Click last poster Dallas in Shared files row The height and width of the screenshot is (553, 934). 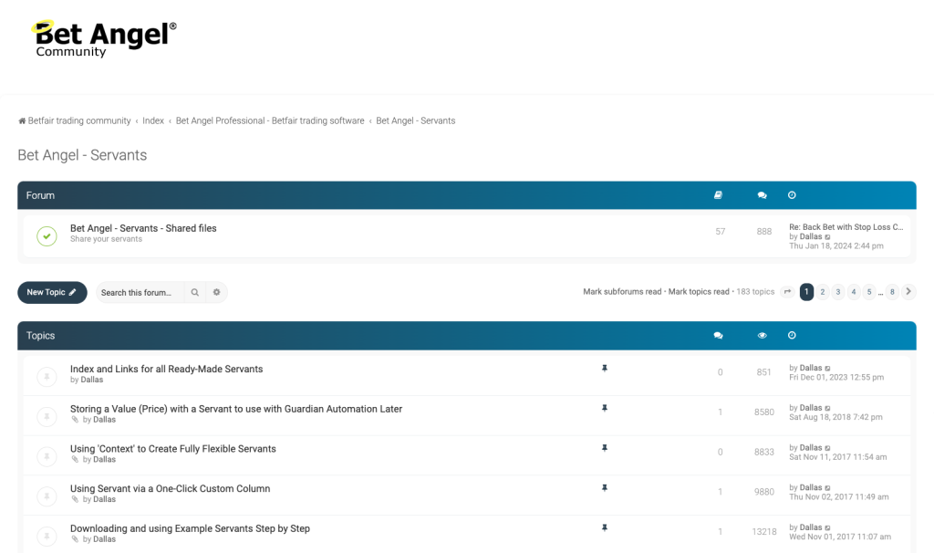(x=811, y=236)
